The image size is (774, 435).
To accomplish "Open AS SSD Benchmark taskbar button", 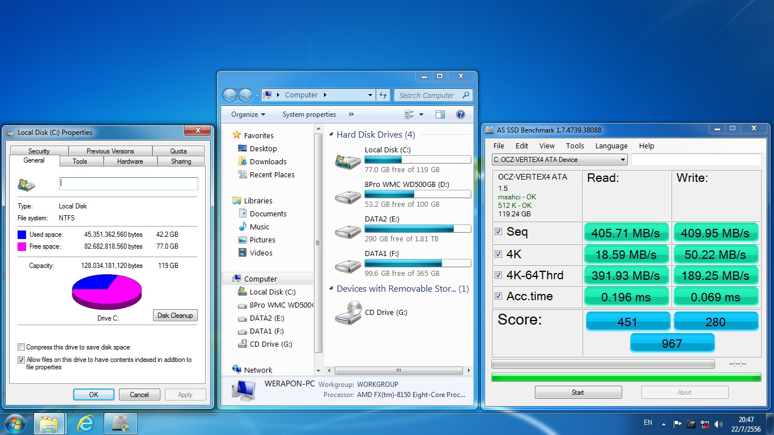I will pyautogui.click(x=120, y=424).
